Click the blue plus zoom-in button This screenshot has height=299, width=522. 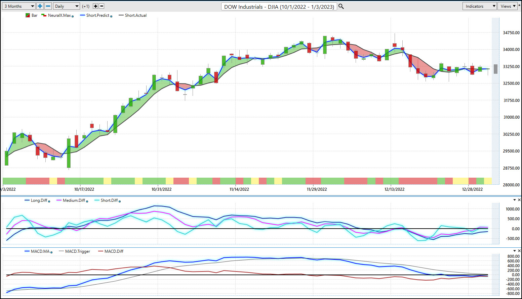40,6
